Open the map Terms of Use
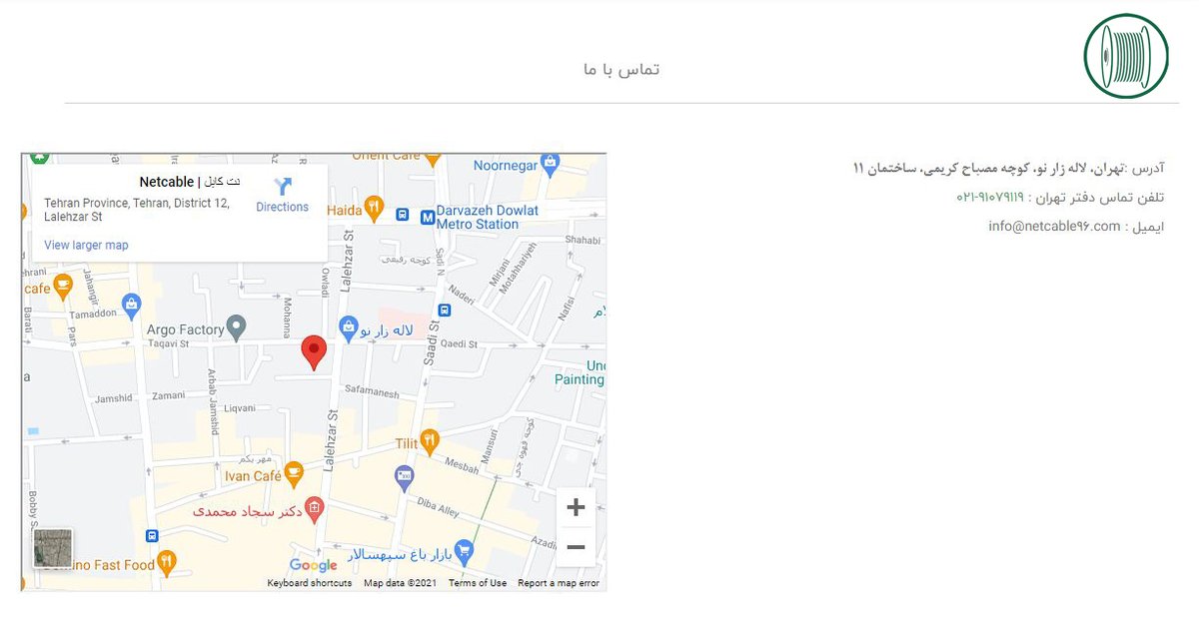This screenshot has width=1199, height=642. (478, 583)
